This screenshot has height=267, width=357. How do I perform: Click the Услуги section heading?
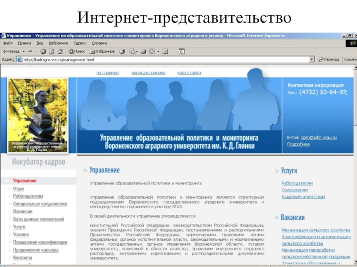[x=289, y=171]
